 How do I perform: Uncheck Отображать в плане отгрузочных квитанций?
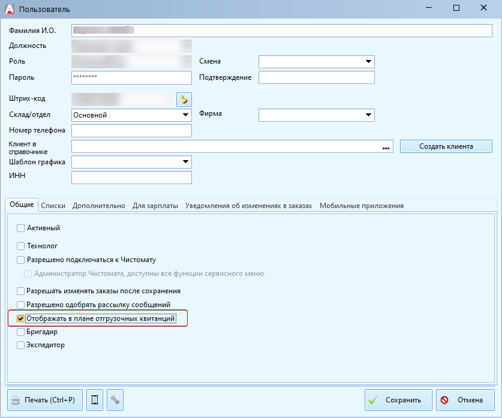[20, 319]
